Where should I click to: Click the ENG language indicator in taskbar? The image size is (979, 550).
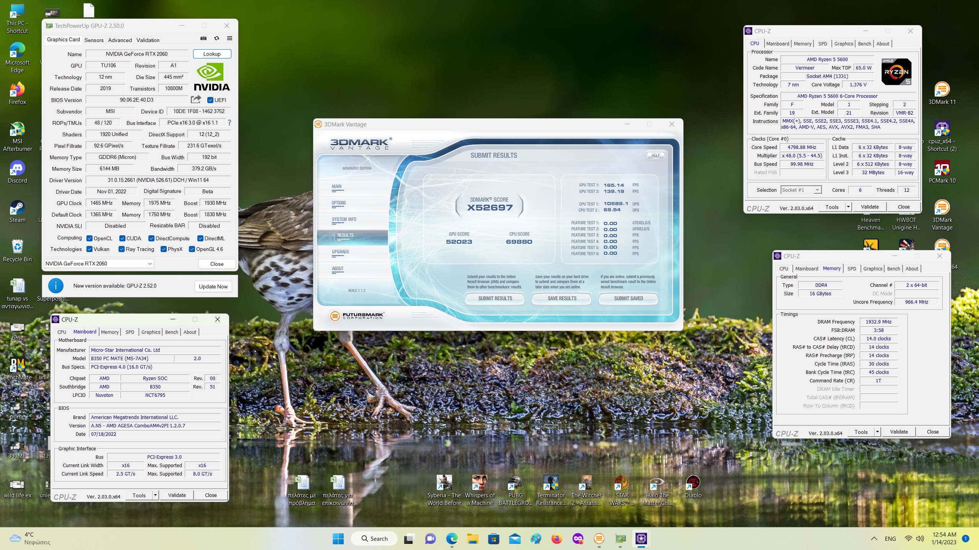(890, 539)
